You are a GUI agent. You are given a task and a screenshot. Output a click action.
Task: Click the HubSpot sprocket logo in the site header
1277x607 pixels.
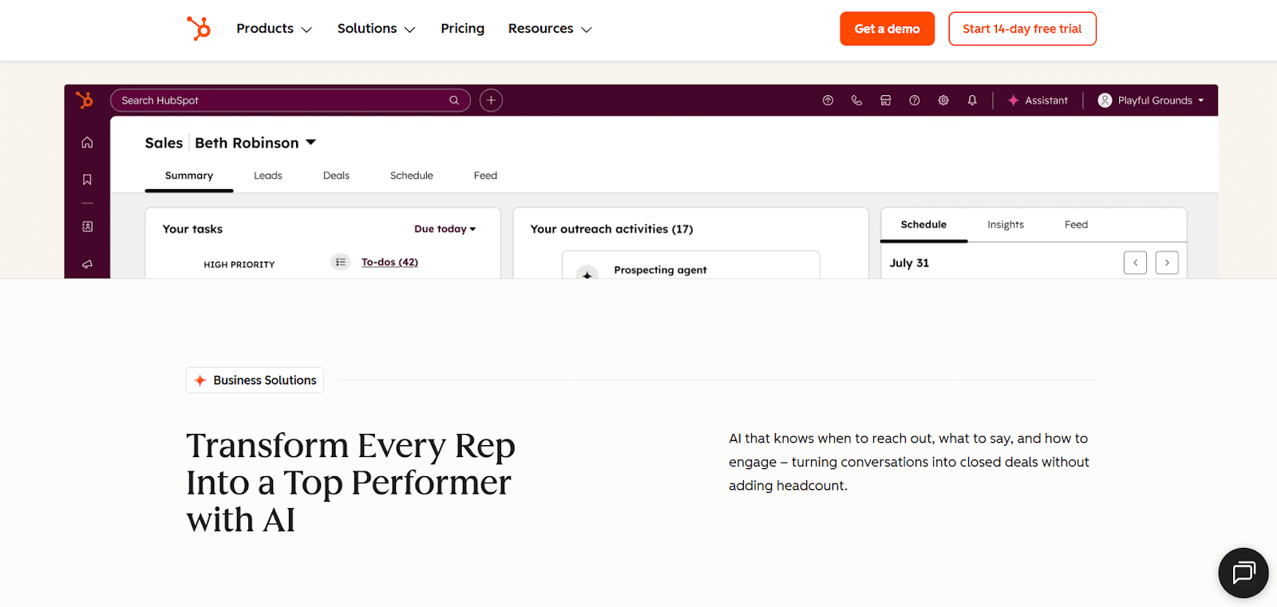tap(199, 29)
